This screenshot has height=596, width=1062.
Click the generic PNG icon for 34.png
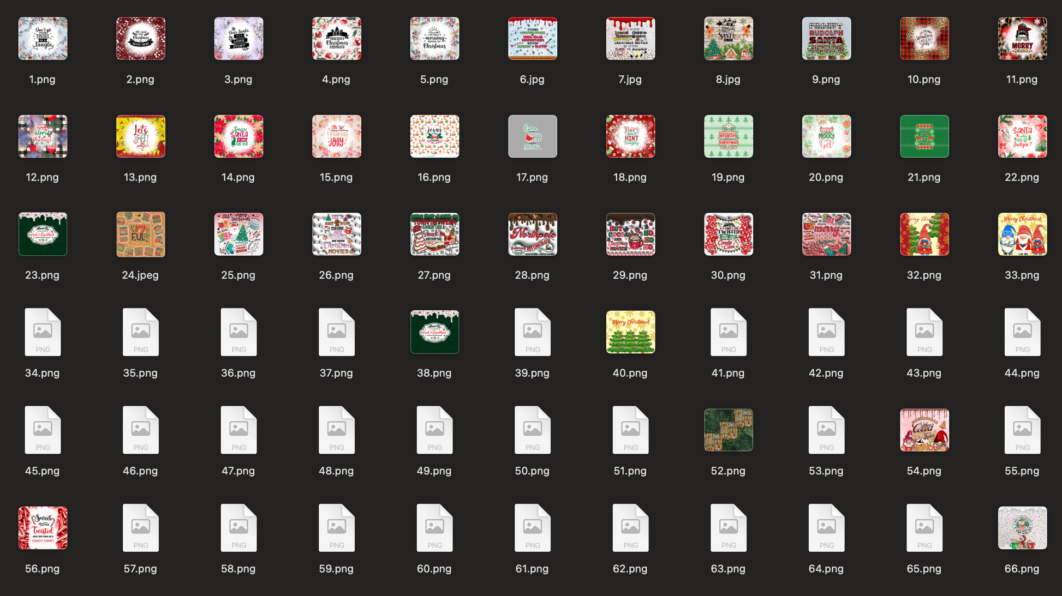43,332
